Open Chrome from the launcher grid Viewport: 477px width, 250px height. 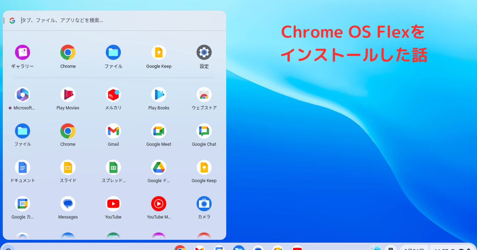tap(68, 52)
